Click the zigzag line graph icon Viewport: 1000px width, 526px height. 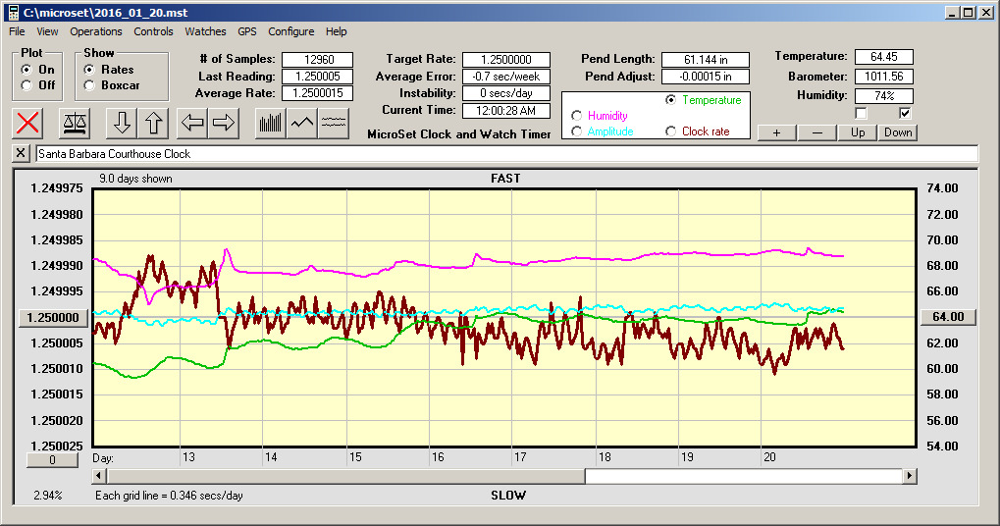click(301, 123)
